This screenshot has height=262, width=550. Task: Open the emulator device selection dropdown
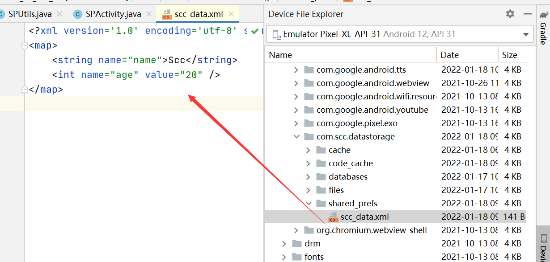tap(399, 34)
